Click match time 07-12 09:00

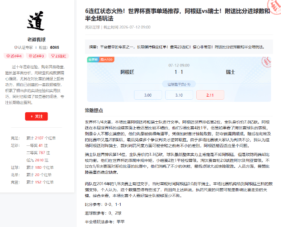pyautogui.click(x=179, y=65)
